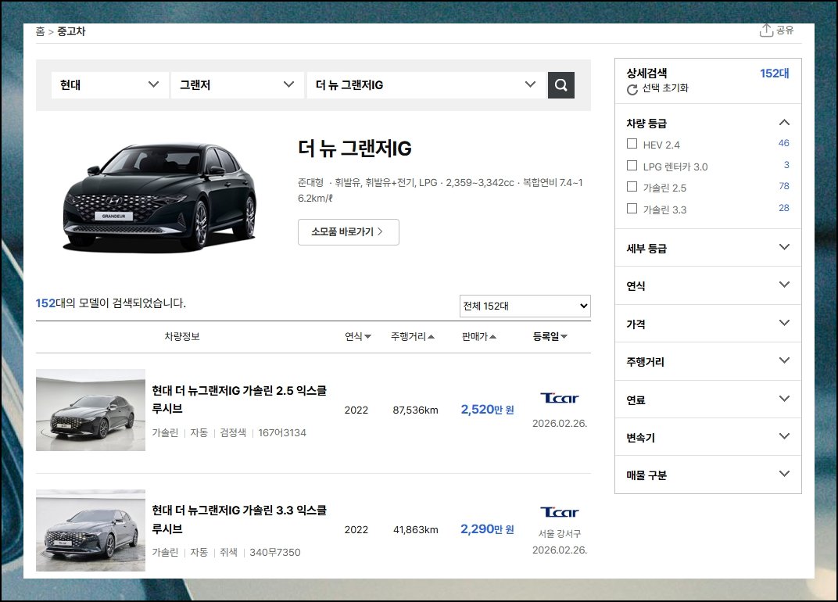This screenshot has height=602, width=838.
Task: Sort by 등록일 column header
Action: coord(550,336)
